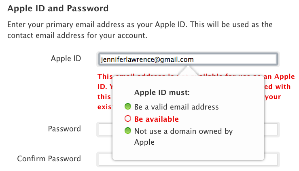The width and height of the screenshot is (299, 171).
Task: Click the red circle beside Be available
Action: point(128,119)
